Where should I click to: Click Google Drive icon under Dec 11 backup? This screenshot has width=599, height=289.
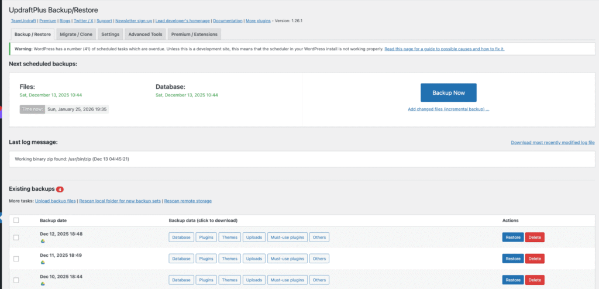pyautogui.click(x=43, y=263)
